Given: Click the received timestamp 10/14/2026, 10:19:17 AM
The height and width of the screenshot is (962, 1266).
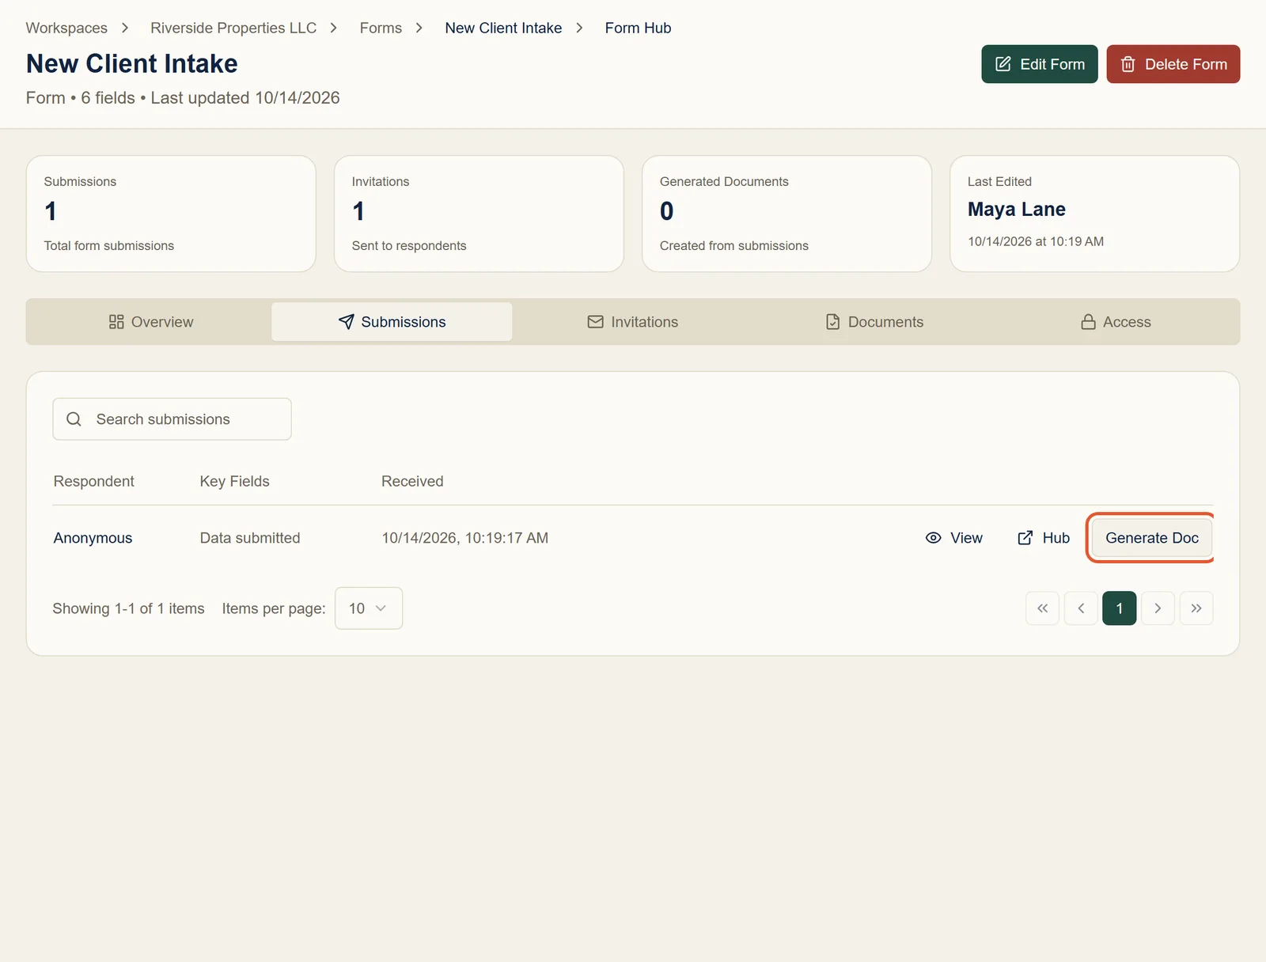Looking at the screenshot, I should click(x=464, y=538).
